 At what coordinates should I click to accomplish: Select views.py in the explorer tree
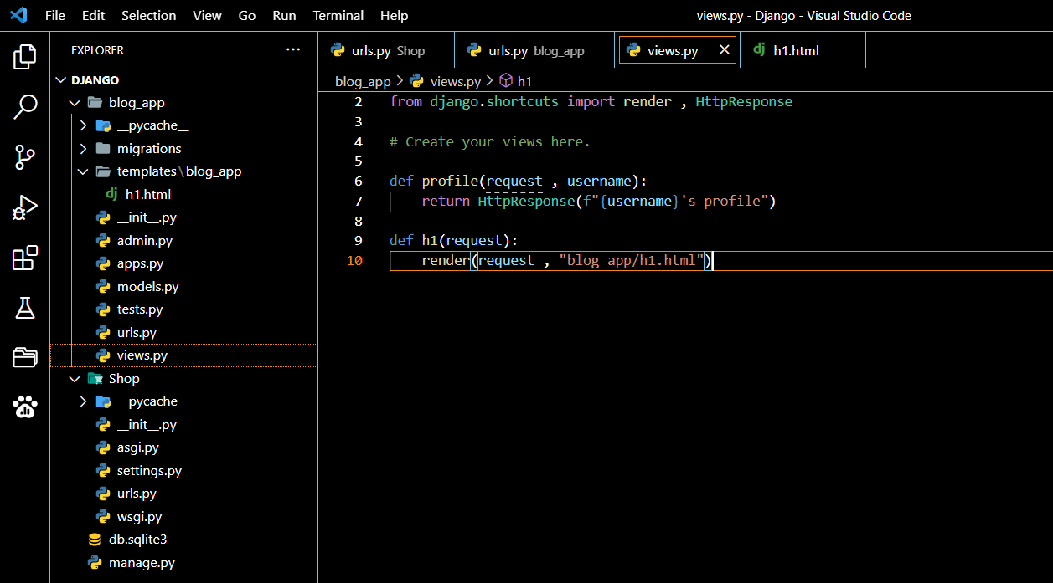click(142, 355)
